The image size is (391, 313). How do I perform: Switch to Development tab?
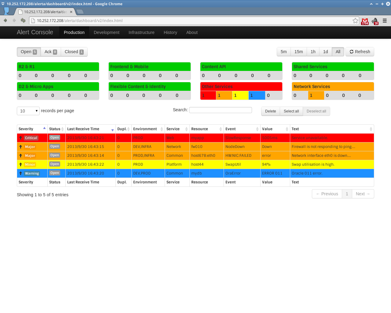[x=107, y=32]
